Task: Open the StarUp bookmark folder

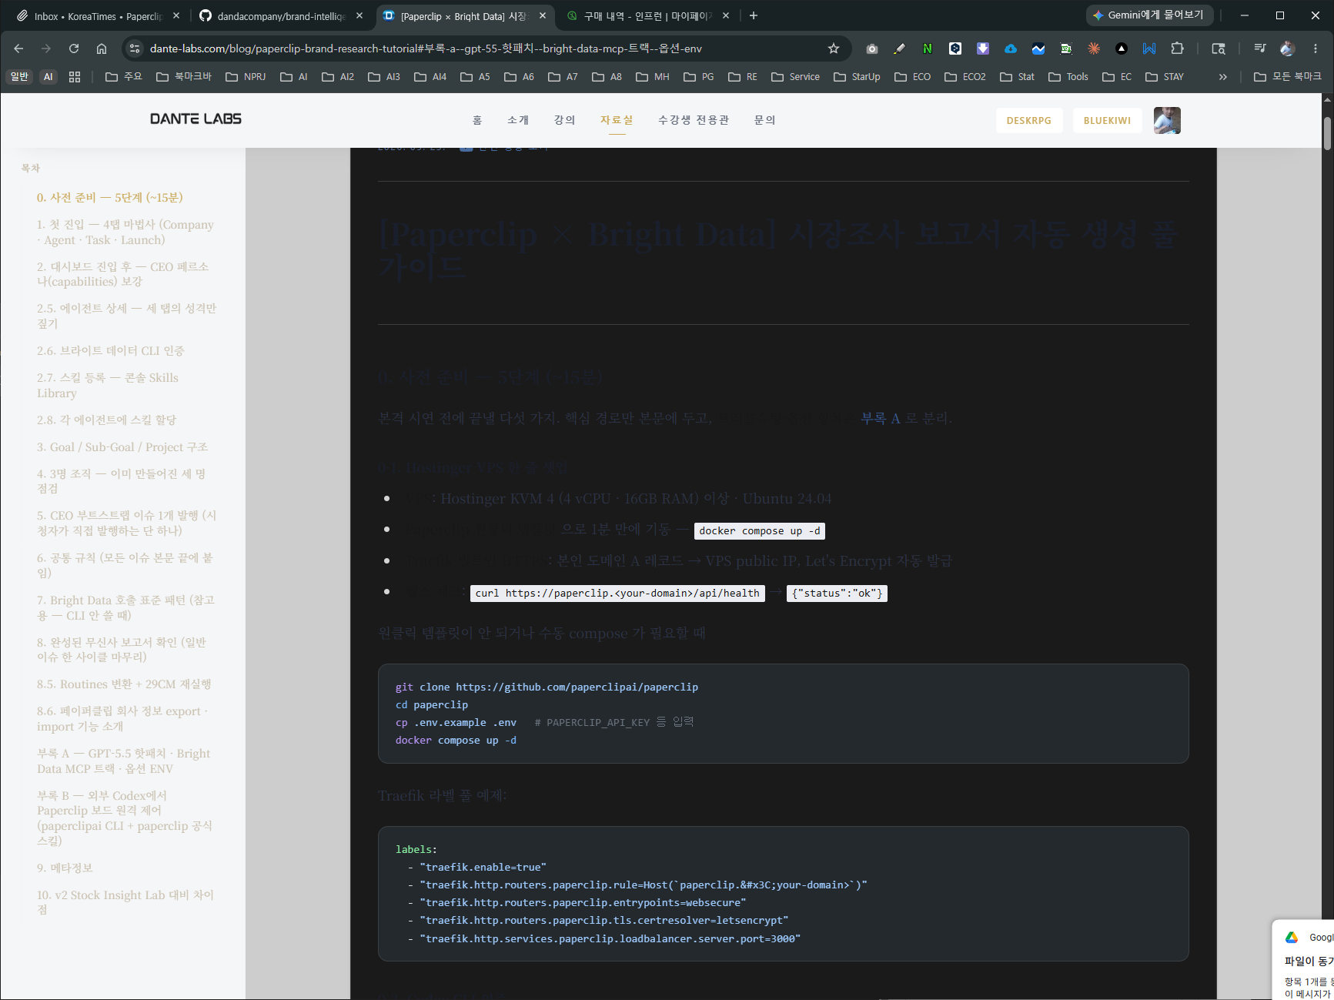Action: coord(857,77)
